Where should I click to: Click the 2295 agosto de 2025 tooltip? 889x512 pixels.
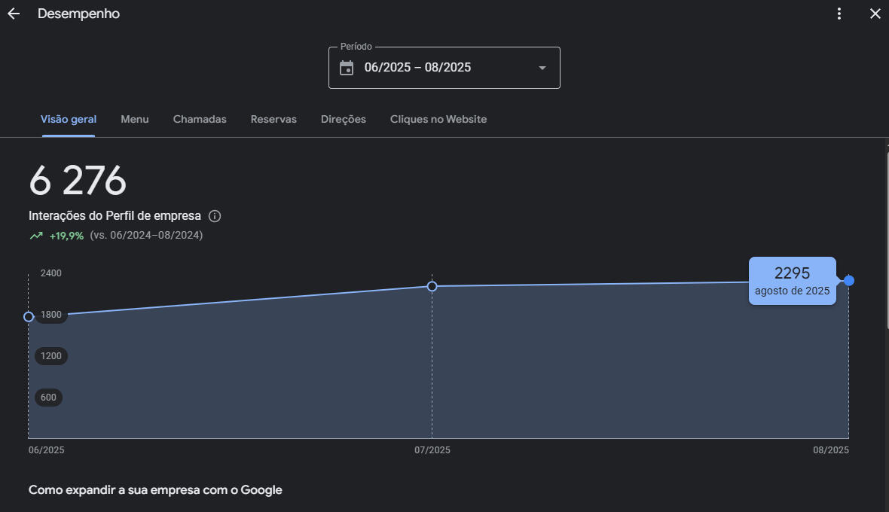pos(792,281)
